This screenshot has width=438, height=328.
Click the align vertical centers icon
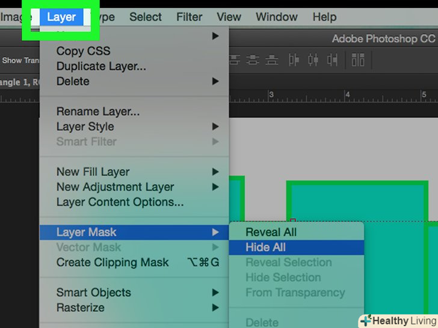(253, 59)
